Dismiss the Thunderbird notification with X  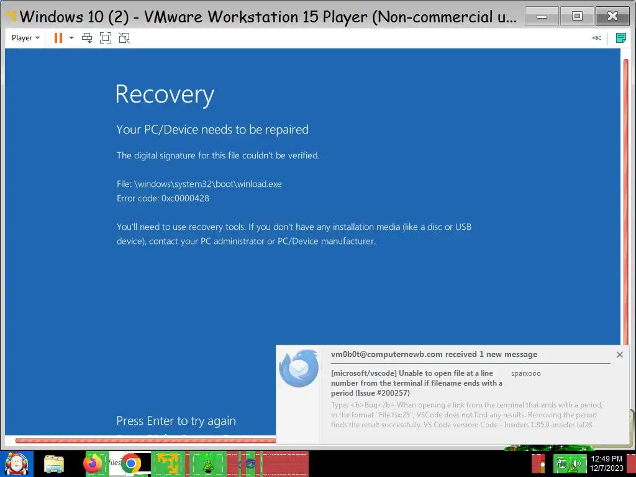pos(619,355)
